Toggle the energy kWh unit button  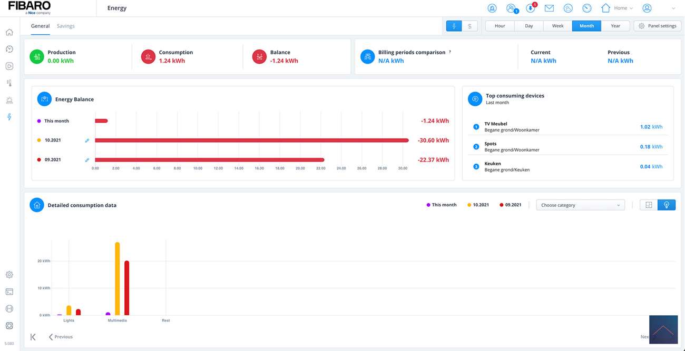pos(454,26)
